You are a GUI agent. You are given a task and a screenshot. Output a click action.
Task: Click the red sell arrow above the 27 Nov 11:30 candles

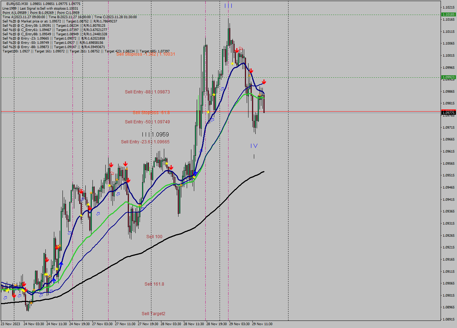[x=125, y=164]
